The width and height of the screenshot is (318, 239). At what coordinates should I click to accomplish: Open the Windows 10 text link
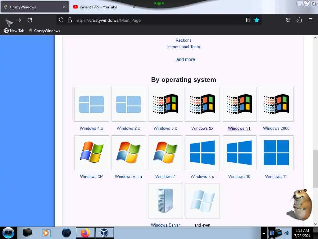[239, 176]
